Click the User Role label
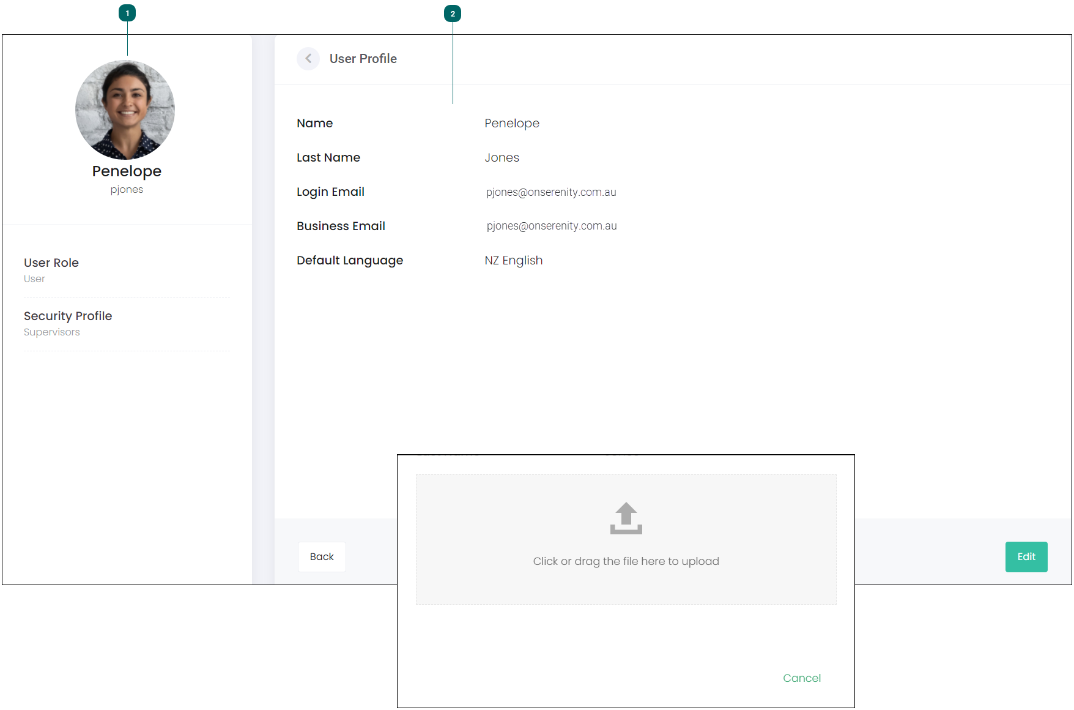Screen dimensions: 1074x710 coord(51,263)
